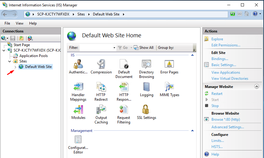Open the Go button dropdown arrow

coord(131,48)
